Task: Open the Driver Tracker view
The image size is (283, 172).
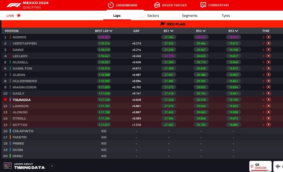Action: click(x=170, y=5)
